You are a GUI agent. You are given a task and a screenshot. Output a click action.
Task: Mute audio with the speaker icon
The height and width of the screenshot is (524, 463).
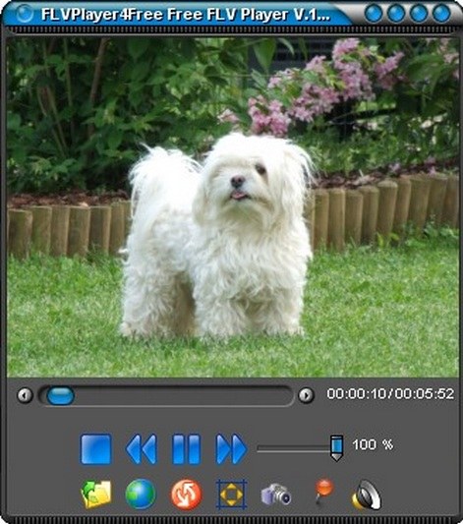pos(367,495)
